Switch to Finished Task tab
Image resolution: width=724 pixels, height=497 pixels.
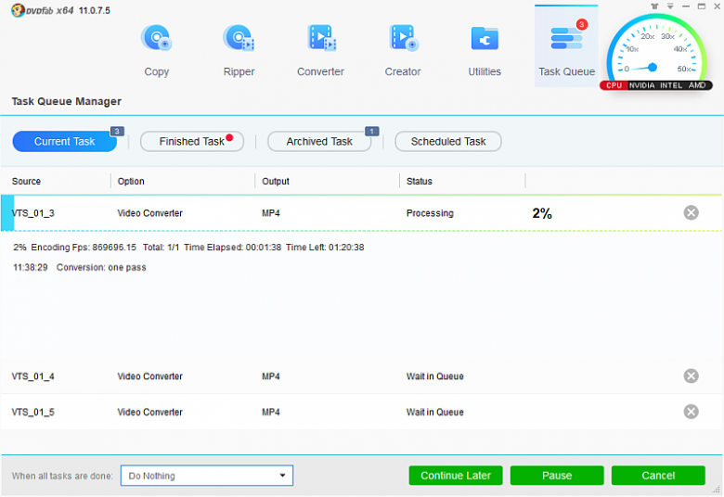tap(191, 142)
